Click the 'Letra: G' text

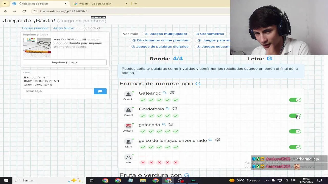click(x=260, y=59)
